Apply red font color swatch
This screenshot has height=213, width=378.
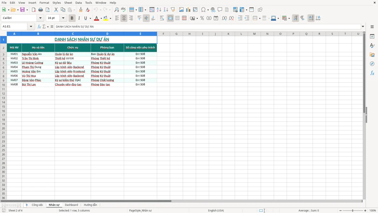click(x=96, y=18)
